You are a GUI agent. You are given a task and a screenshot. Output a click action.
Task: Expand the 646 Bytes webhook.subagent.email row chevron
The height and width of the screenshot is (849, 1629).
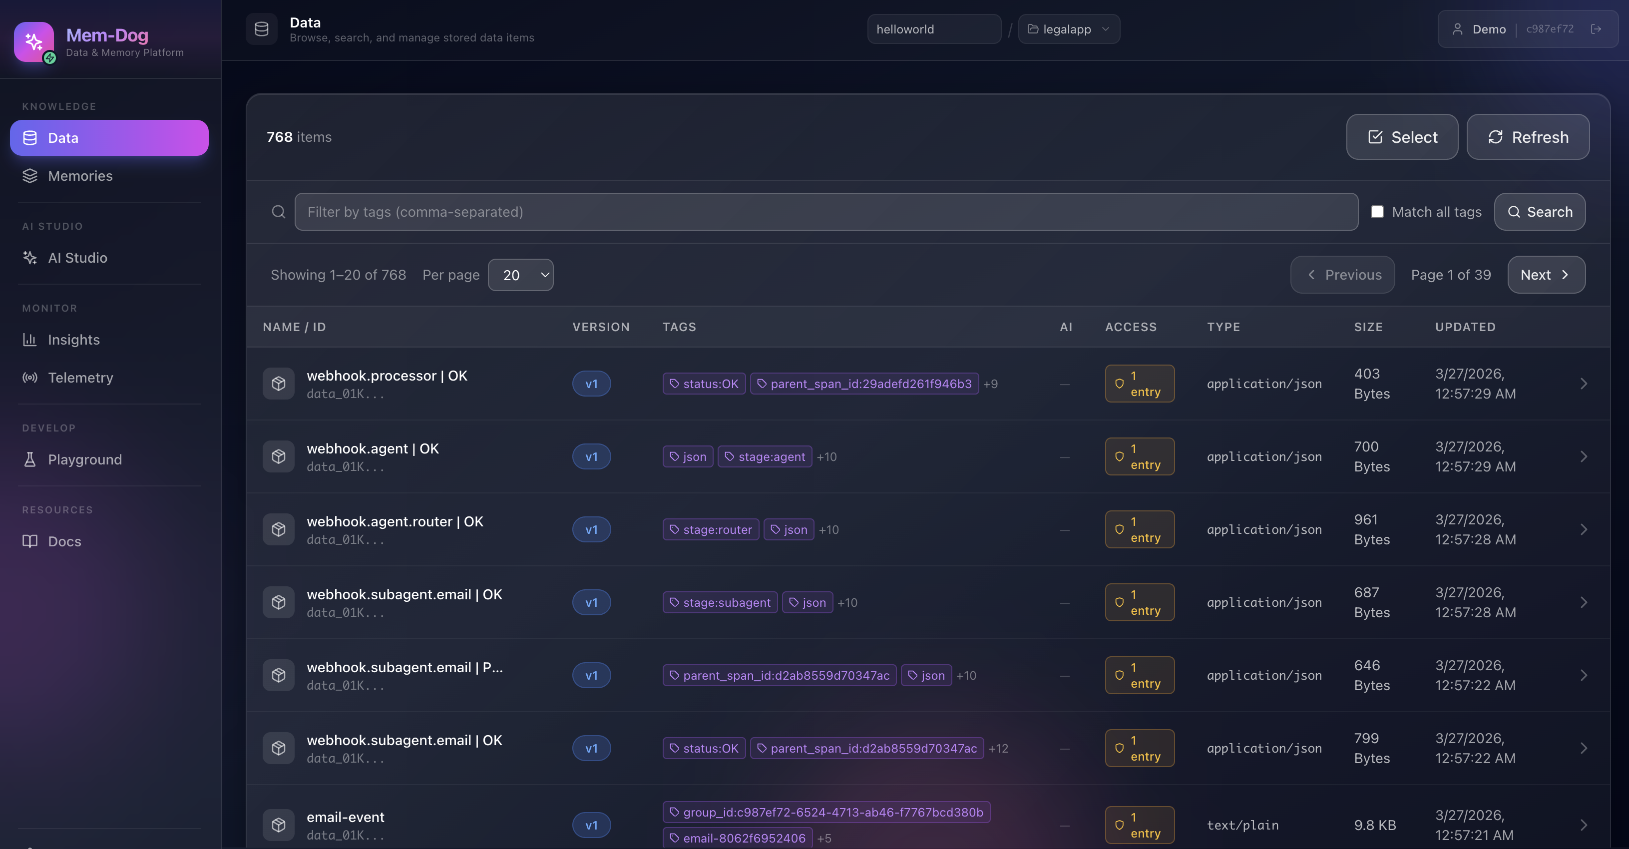(x=1584, y=675)
